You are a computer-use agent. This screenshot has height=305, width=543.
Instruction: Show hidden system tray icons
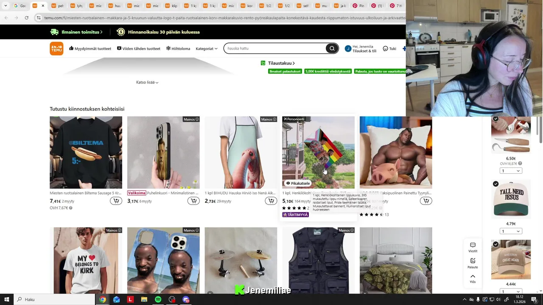(x=464, y=299)
